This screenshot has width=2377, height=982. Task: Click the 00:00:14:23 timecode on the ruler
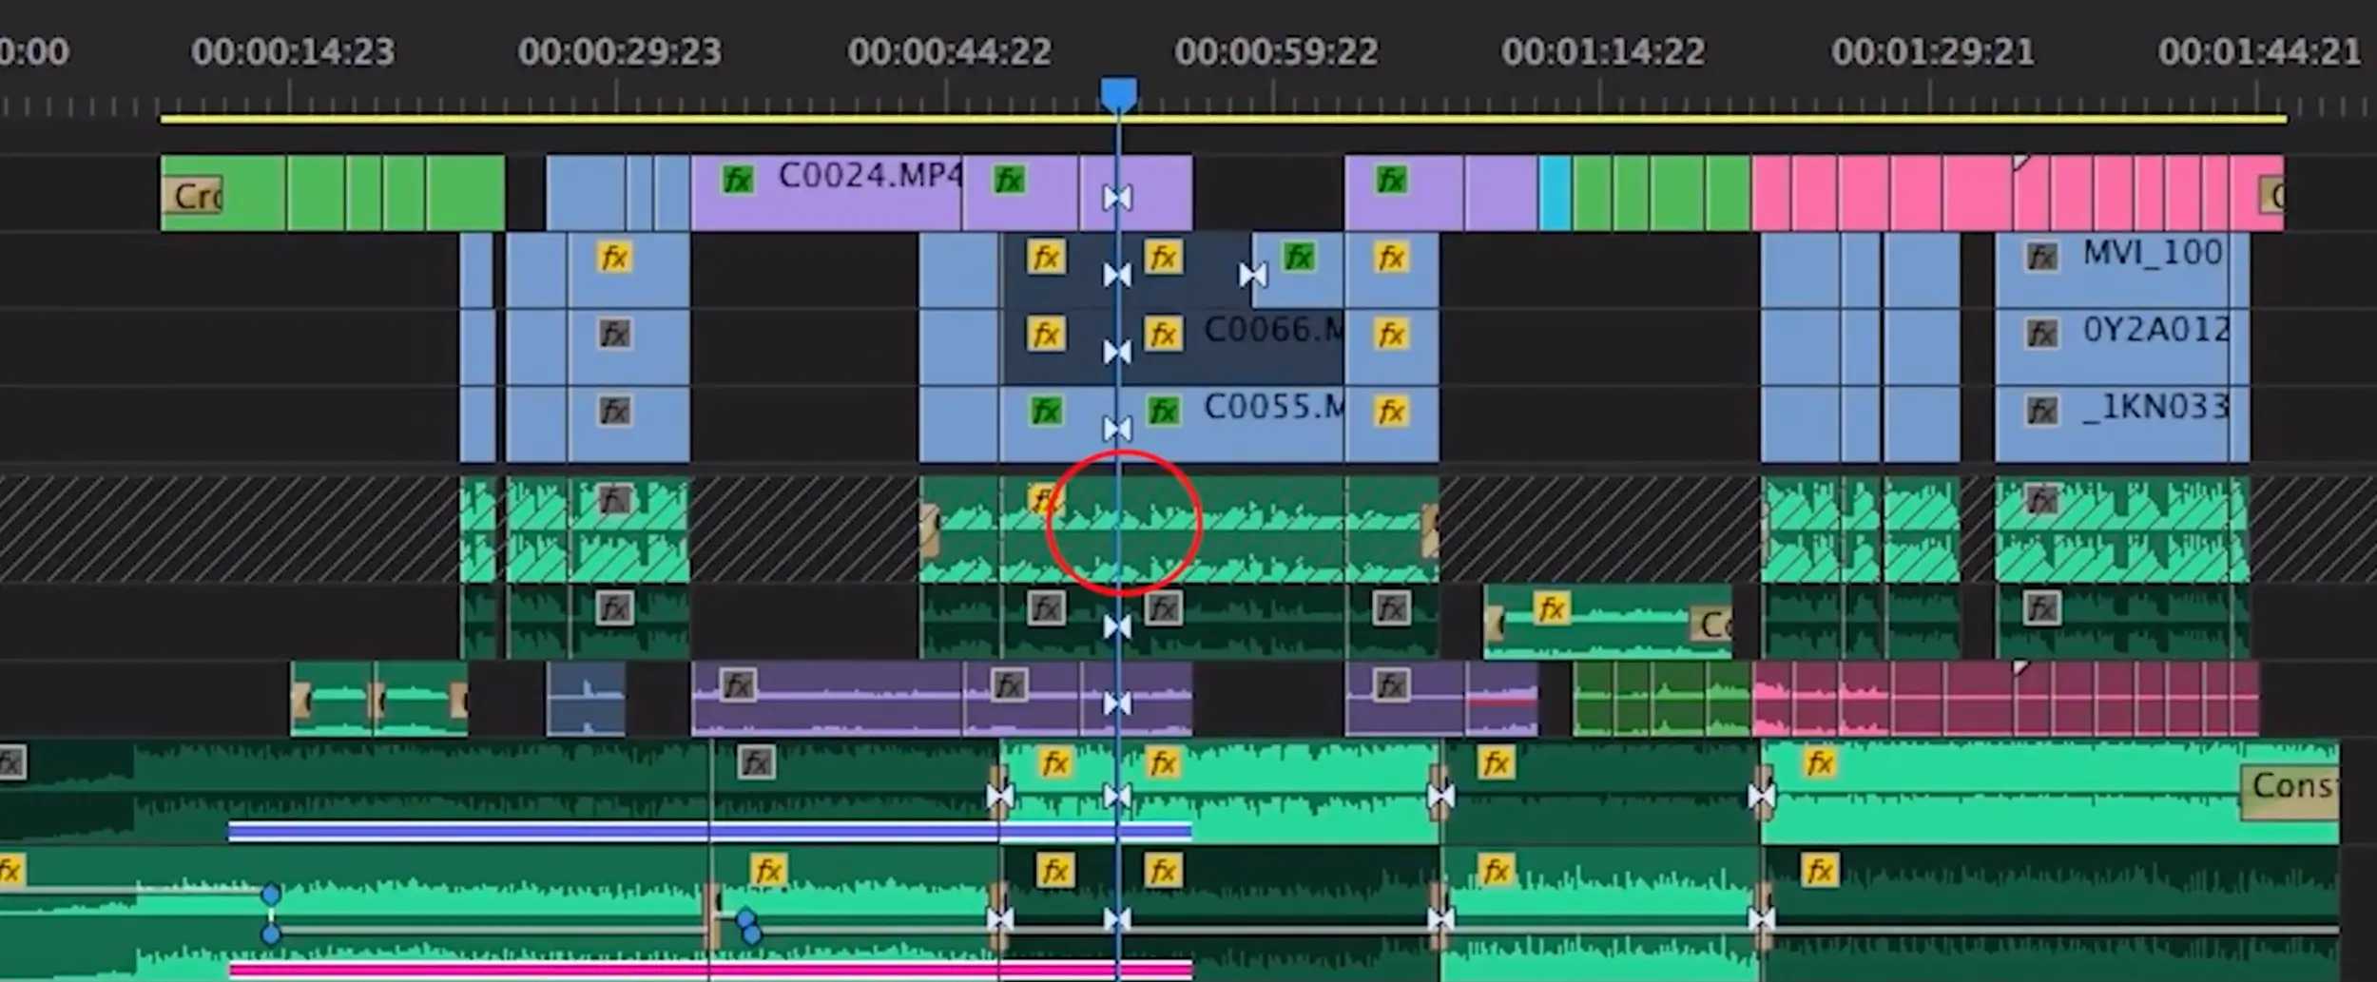[x=292, y=51]
